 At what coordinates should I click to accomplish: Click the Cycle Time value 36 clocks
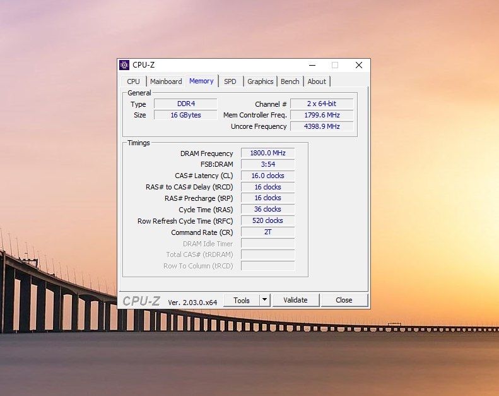click(268, 209)
